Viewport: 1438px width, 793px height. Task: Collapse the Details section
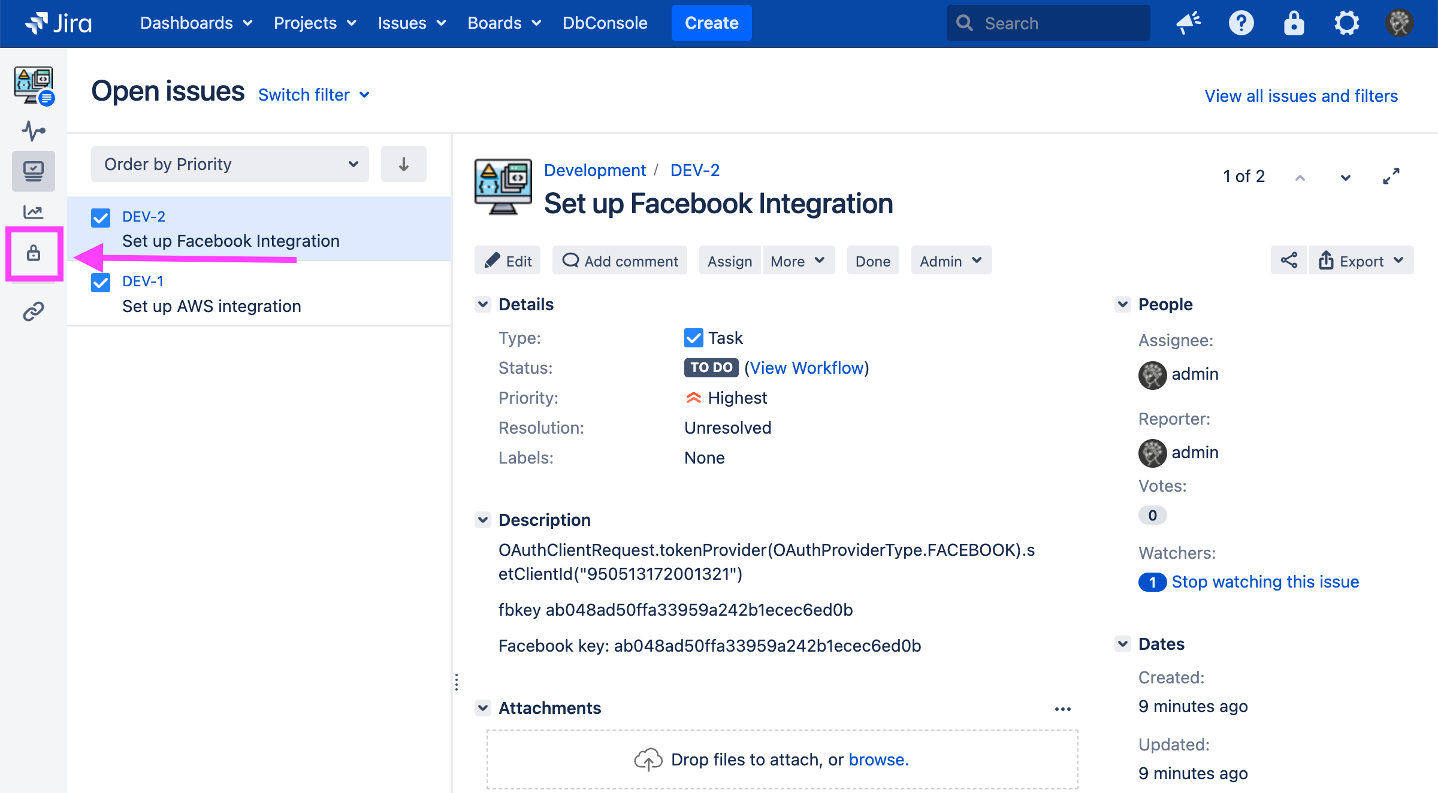[x=483, y=304]
